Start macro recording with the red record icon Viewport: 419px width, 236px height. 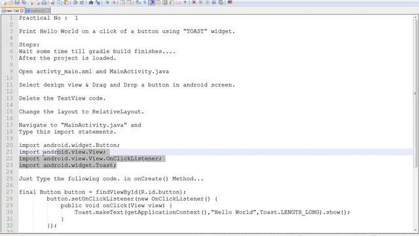pyautogui.click(x=194, y=3)
